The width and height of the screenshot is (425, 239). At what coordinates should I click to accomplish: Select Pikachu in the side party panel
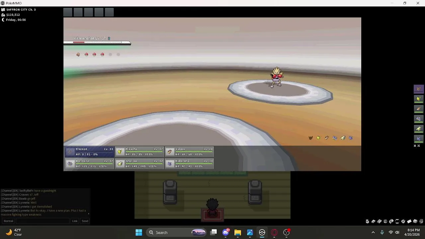coord(418,99)
